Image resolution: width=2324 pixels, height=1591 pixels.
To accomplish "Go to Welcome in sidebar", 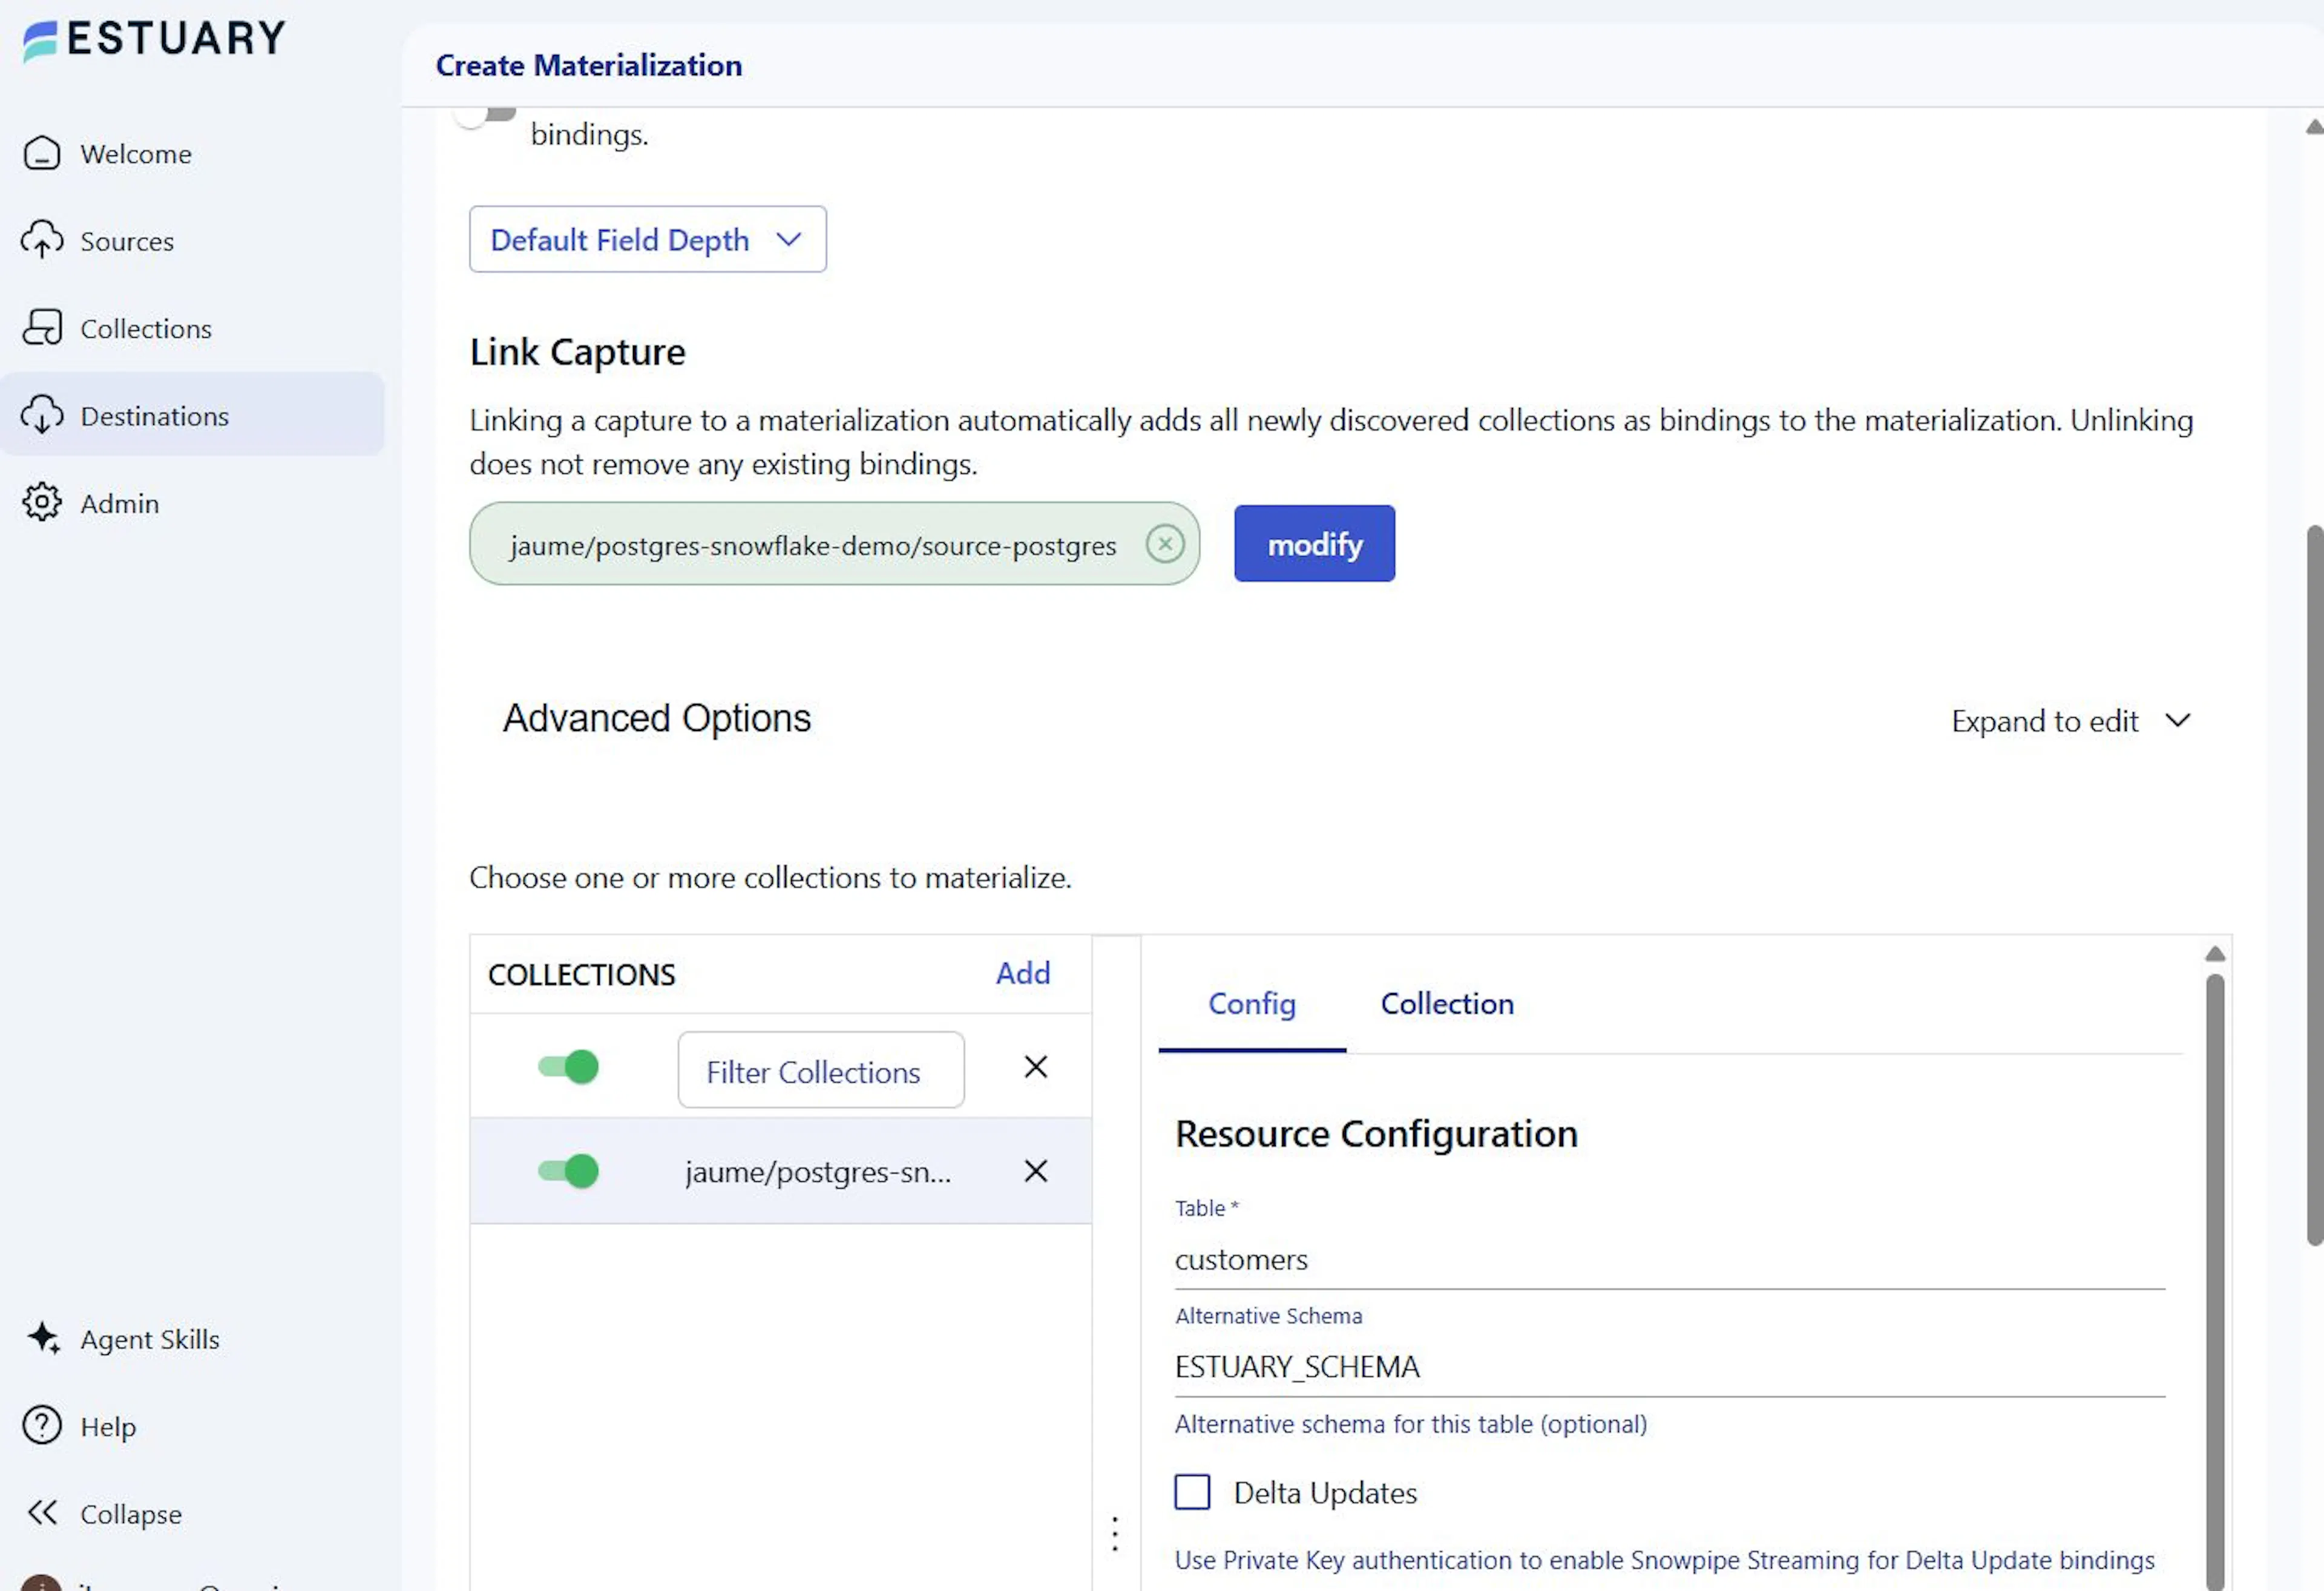I will (136, 154).
